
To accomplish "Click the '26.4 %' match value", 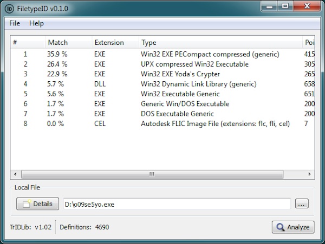I will [x=57, y=64].
